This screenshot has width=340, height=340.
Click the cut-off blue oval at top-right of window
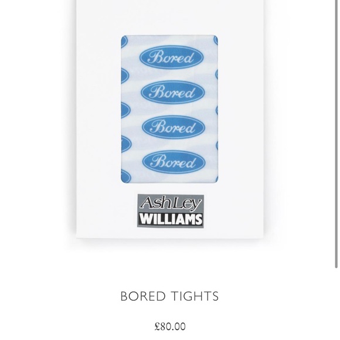[216, 40]
